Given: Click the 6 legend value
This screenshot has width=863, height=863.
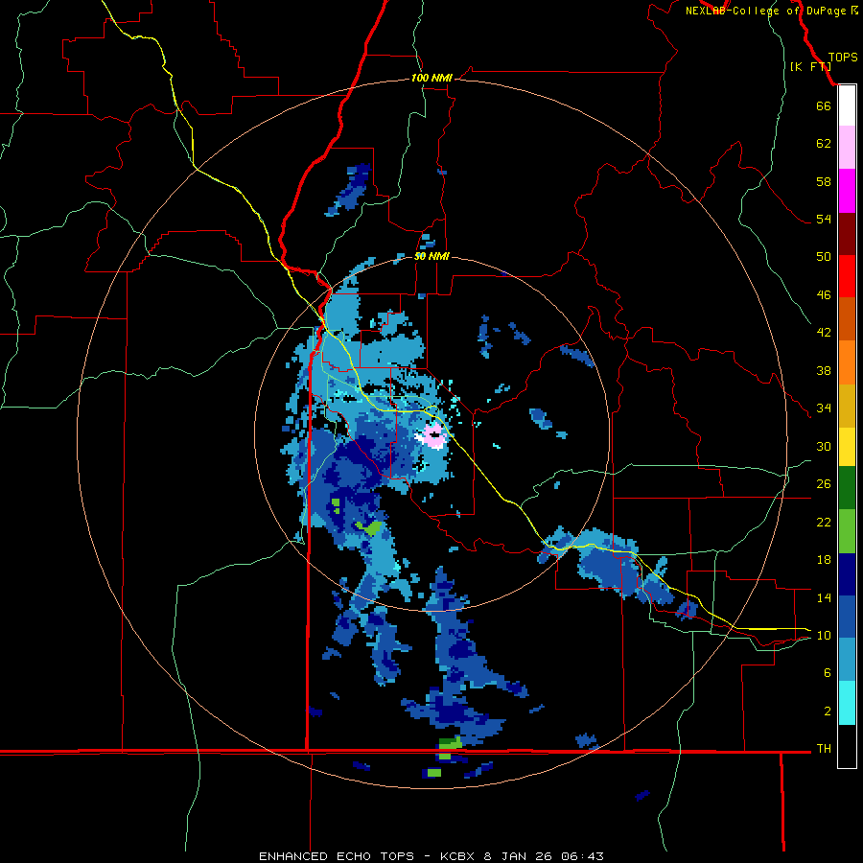Looking at the screenshot, I should click(828, 673).
